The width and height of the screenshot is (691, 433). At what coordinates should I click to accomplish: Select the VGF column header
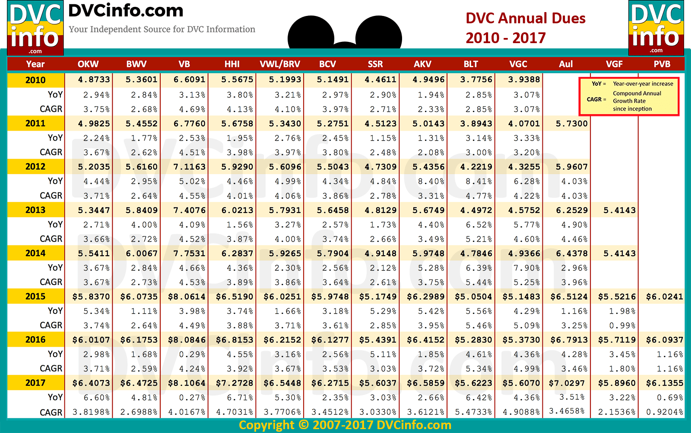614,64
